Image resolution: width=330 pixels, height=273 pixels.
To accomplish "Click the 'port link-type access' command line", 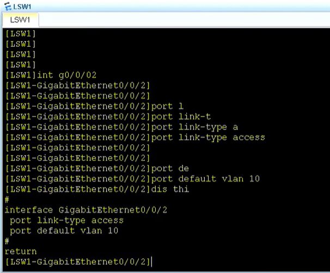I will pyautogui.click(x=135, y=137).
